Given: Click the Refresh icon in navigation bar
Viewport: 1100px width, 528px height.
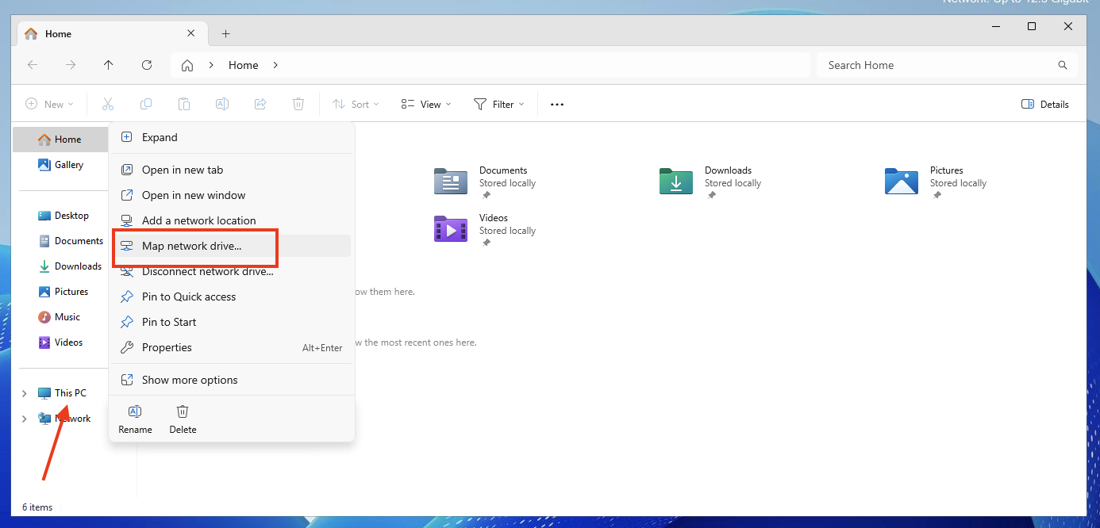Looking at the screenshot, I should pos(147,65).
